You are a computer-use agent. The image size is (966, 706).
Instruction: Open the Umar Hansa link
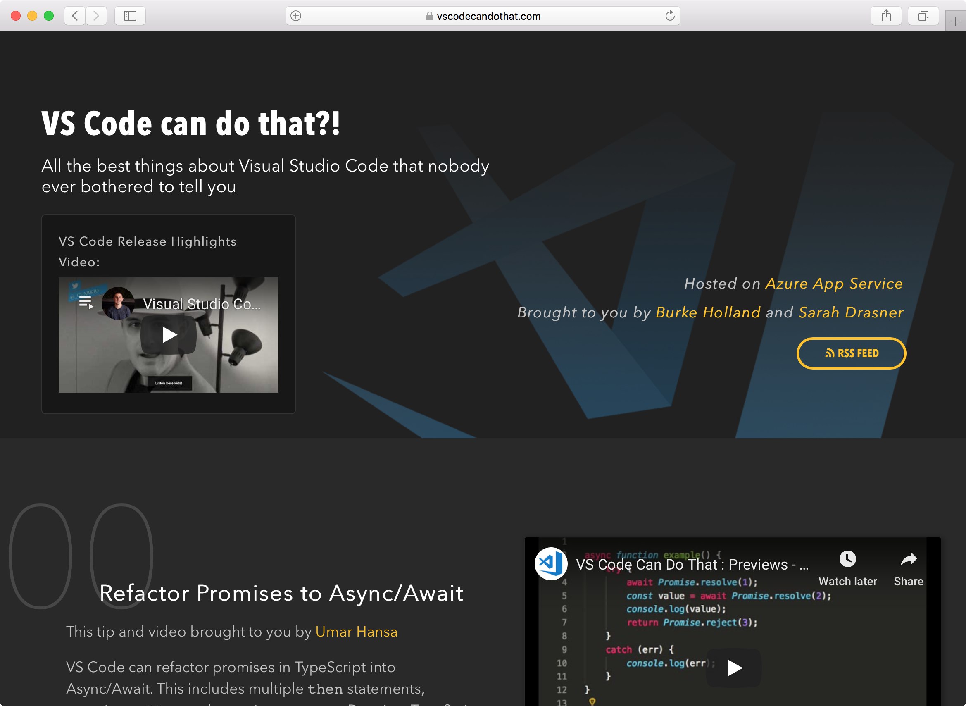[x=356, y=632]
